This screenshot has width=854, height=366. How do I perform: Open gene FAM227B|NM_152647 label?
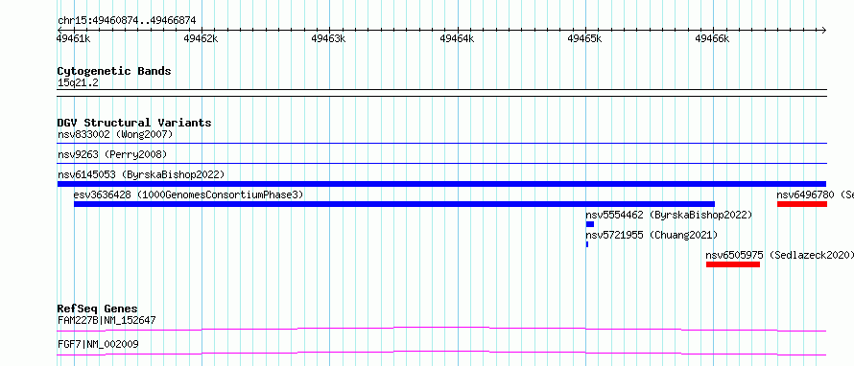[x=107, y=320]
